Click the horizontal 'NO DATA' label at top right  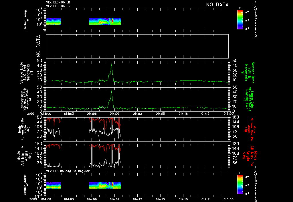tap(217, 5)
